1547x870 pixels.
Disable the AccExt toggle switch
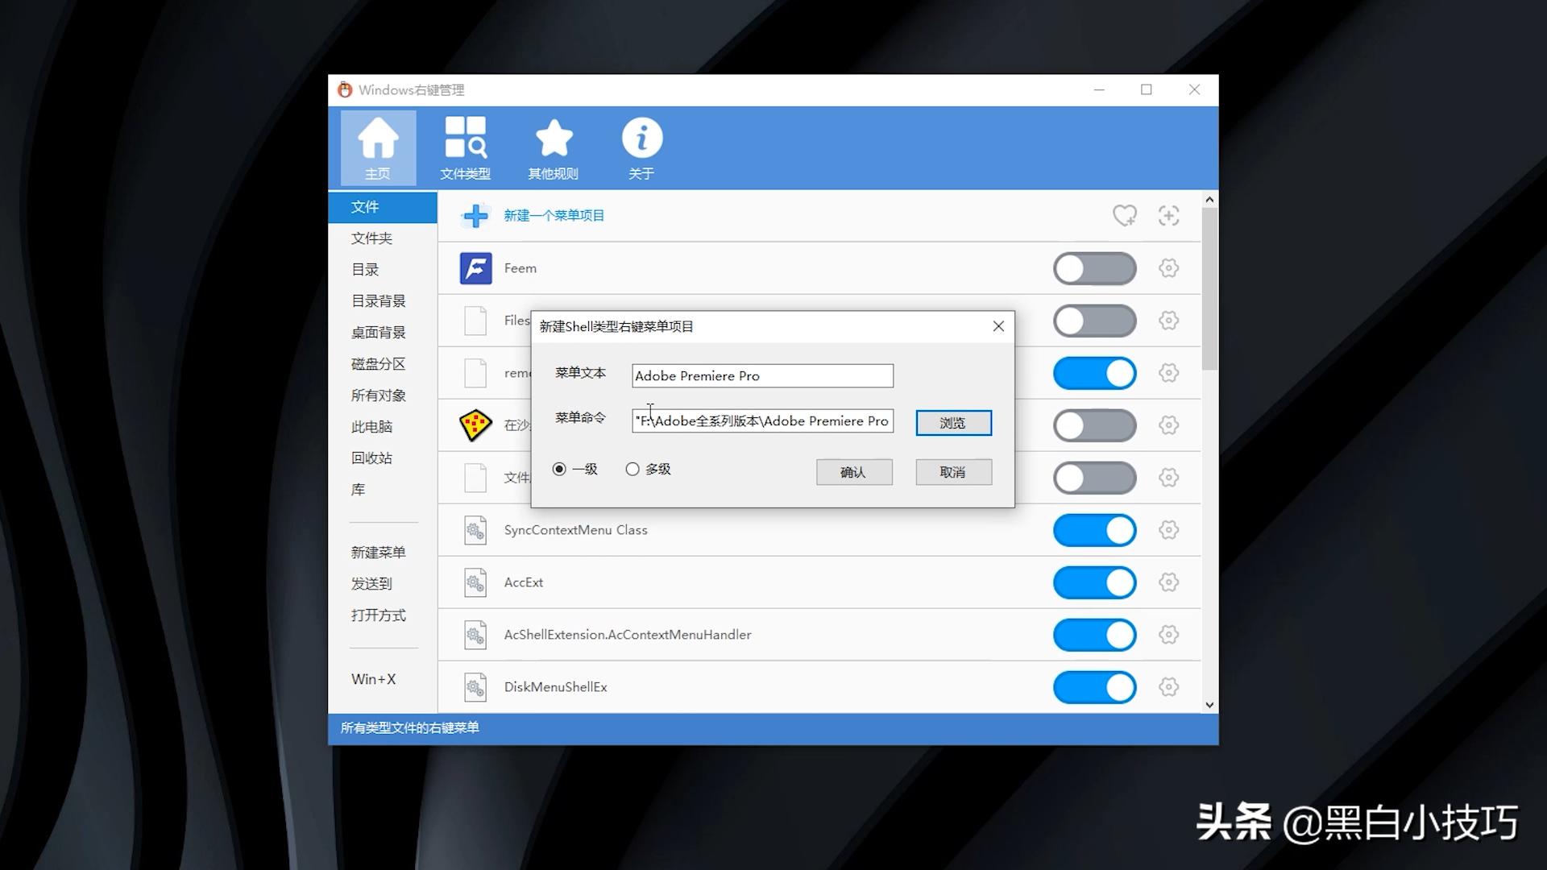point(1094,582)
